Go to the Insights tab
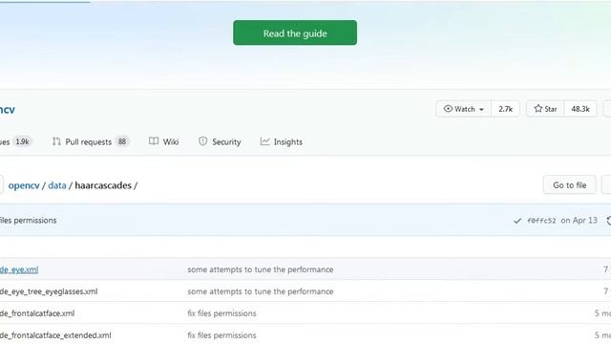Viewport: 611px width, 344px height. [x=282, y=142]
